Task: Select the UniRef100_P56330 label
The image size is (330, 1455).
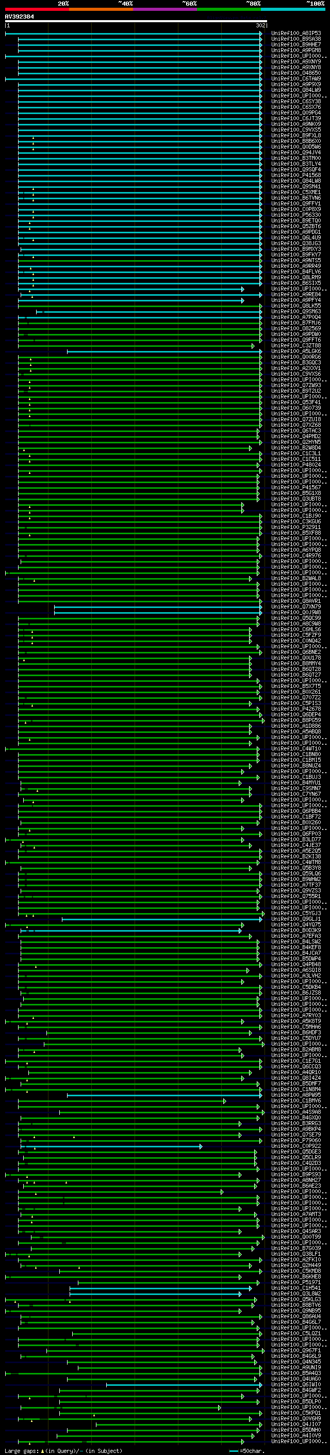Action: pos(296,215)
